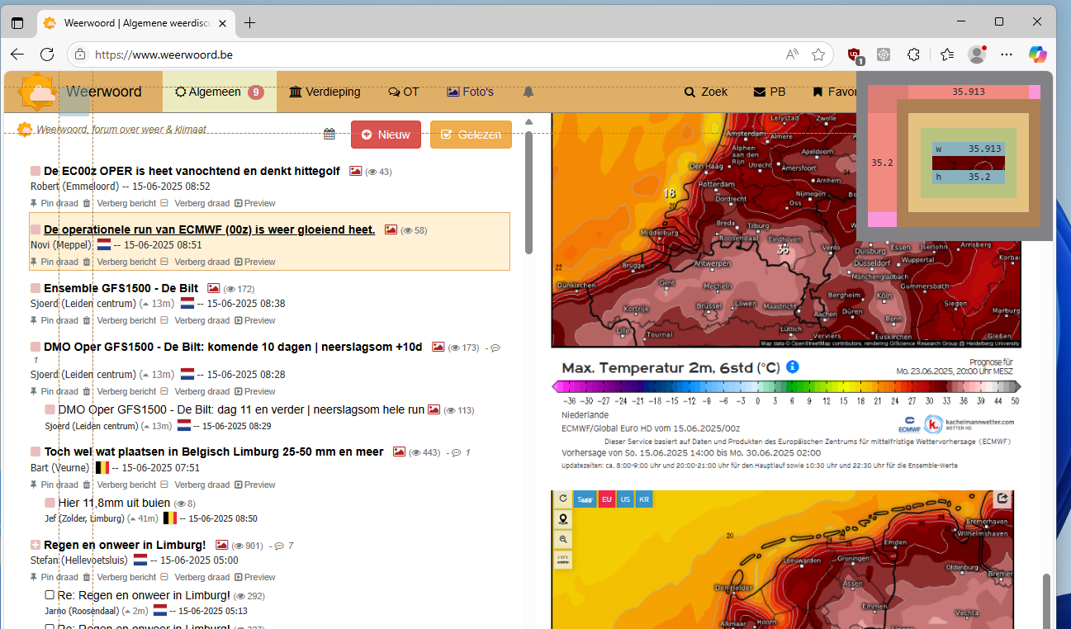The width and height of the screenshot is (1071, 629).
Task: Click the temperature color legend bar
Action: click(x=786, y=386)
